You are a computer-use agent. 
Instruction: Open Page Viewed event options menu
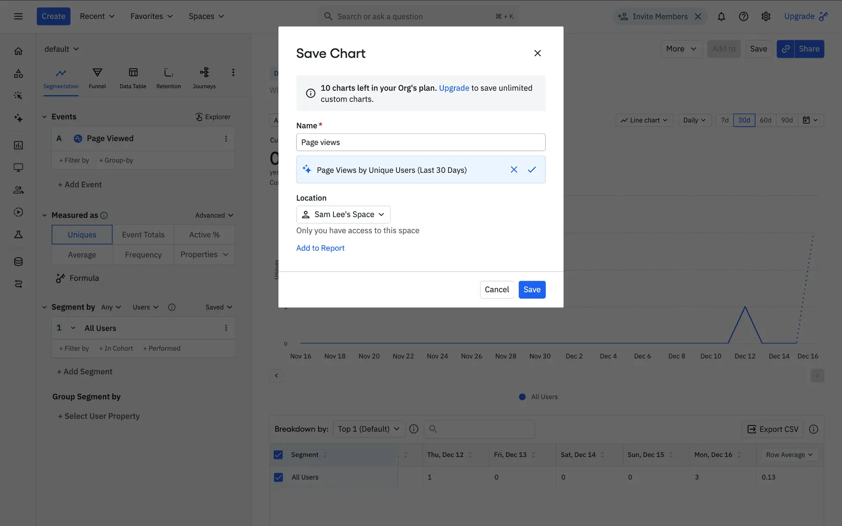pos(226,139)
